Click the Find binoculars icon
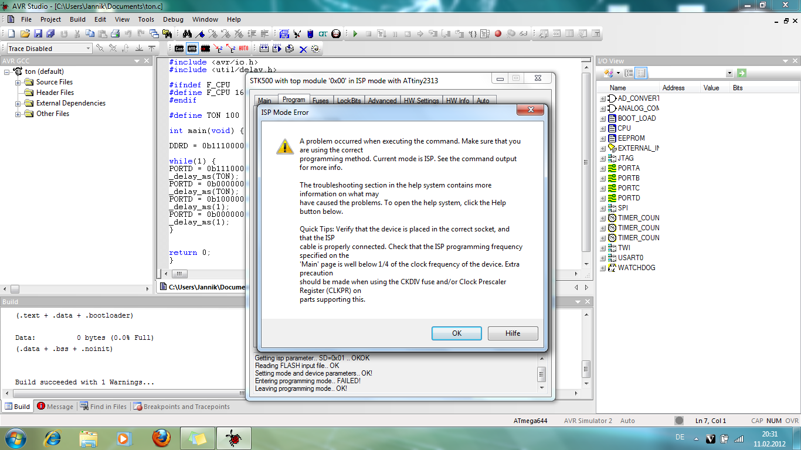The image size is (801, 450). pos(187,33)
